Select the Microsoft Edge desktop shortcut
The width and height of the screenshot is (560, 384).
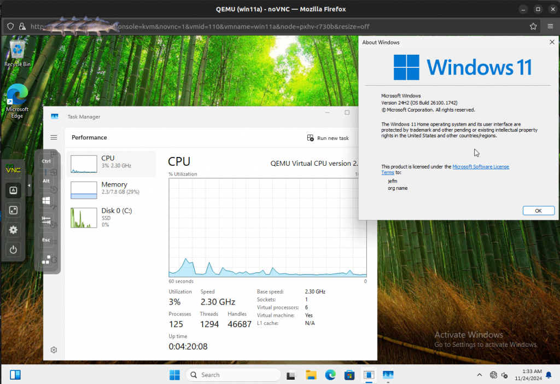[17, 101]
